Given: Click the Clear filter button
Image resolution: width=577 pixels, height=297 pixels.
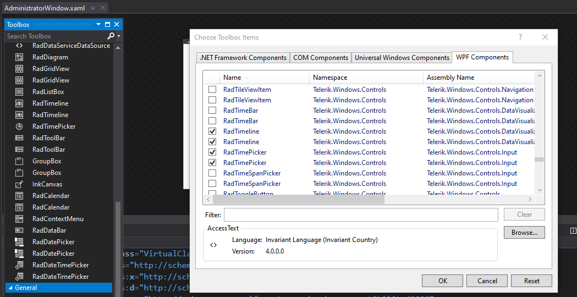Looking at the screenshot, I should [x=524, y=215].
